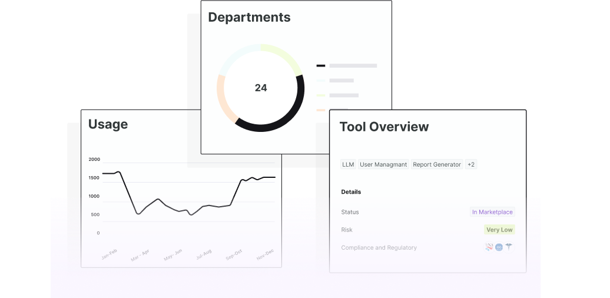610x298 pixels.
Task: Click the Very Low risk badge
Action: tap(499, 230)
